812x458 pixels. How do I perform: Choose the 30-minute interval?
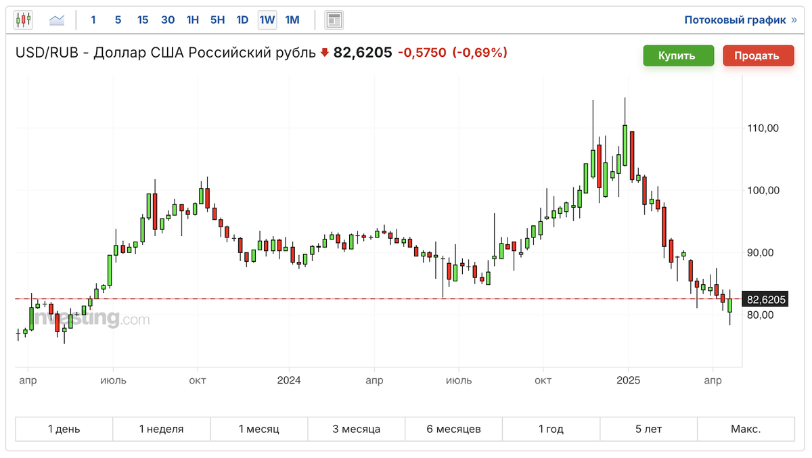(x=168, y=20)
